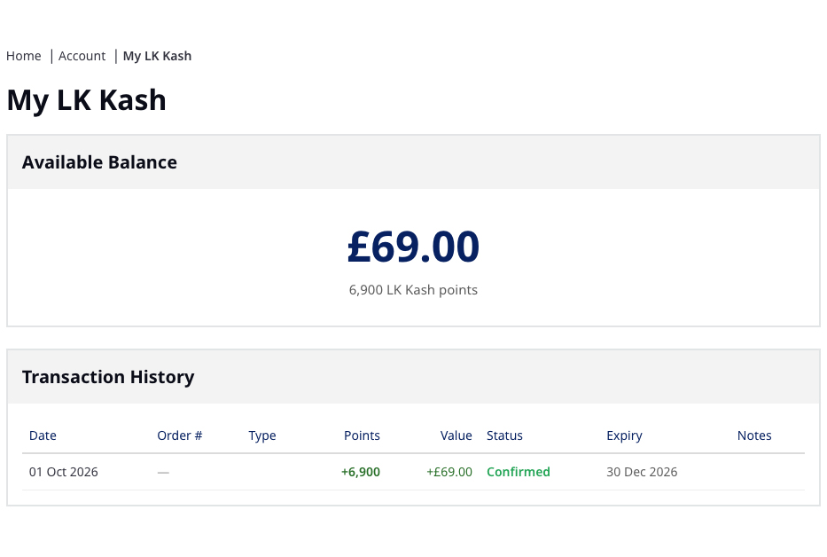
Task: Click the +6,900 points value
Action: [361, 472]
